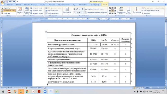Open Разметка страницы ribbon tab
This screenshot has height=94, width=167.
click(31, 5)
